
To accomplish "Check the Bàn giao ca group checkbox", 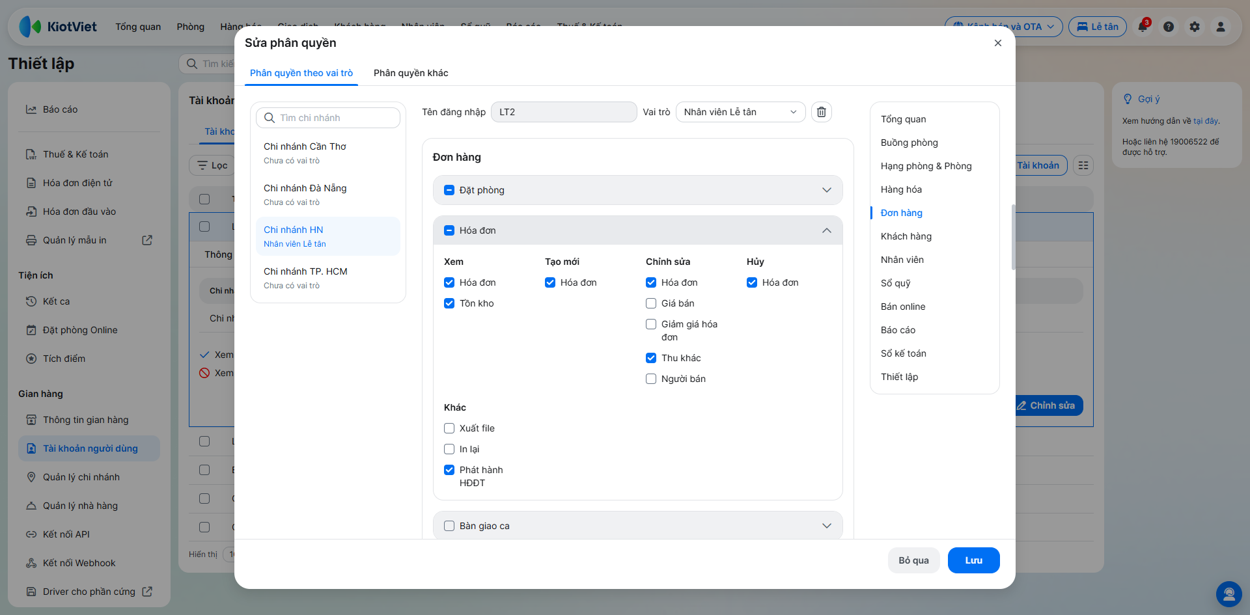I will coord(449,526).
